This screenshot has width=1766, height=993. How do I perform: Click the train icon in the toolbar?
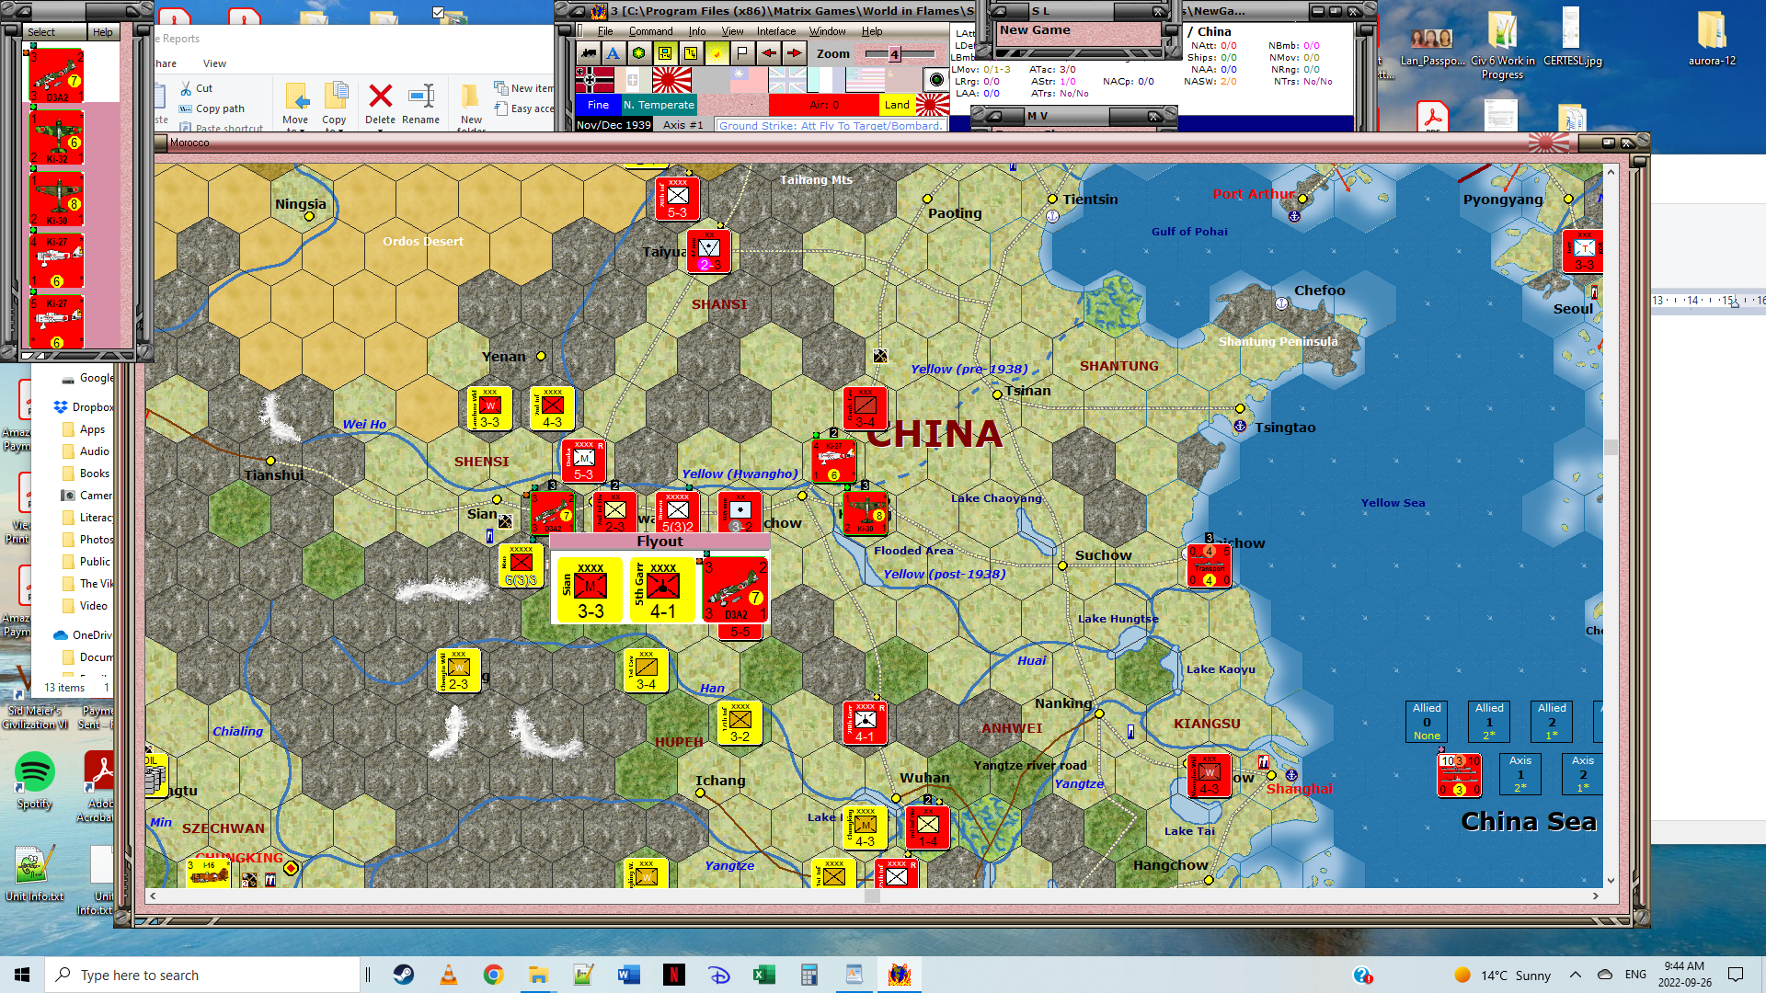(588, 53)
